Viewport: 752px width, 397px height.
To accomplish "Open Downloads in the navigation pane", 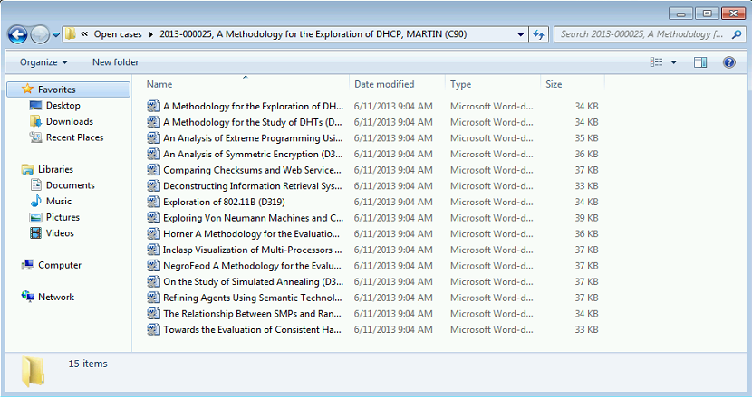I will coord(69,122).
